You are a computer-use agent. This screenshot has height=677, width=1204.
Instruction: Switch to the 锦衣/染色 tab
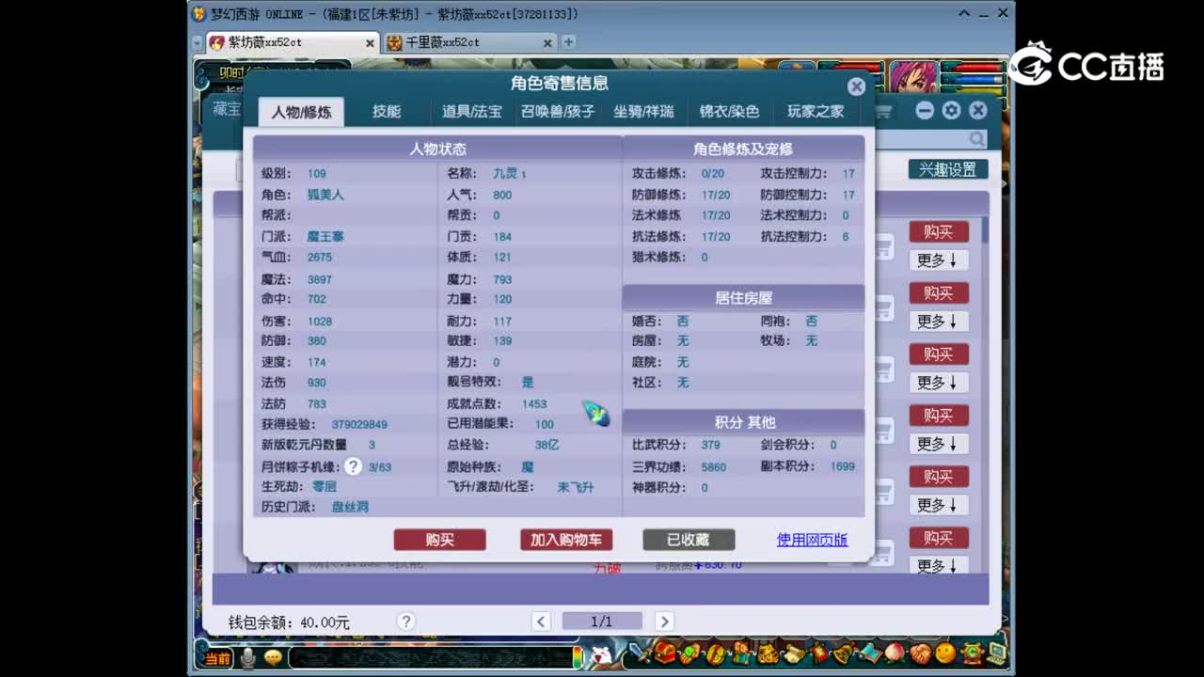729,111
